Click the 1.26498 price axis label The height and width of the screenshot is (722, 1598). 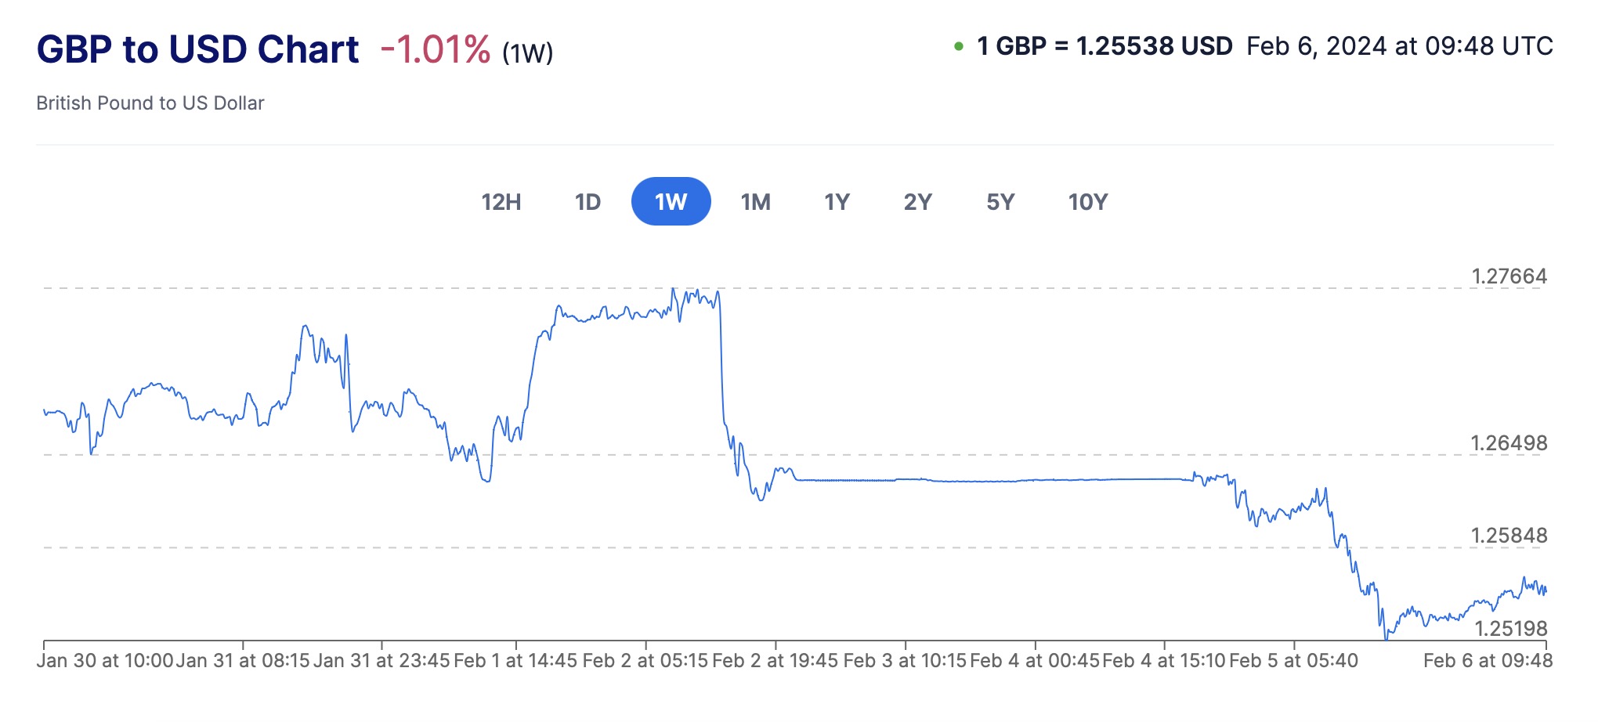coord(1509,443)
